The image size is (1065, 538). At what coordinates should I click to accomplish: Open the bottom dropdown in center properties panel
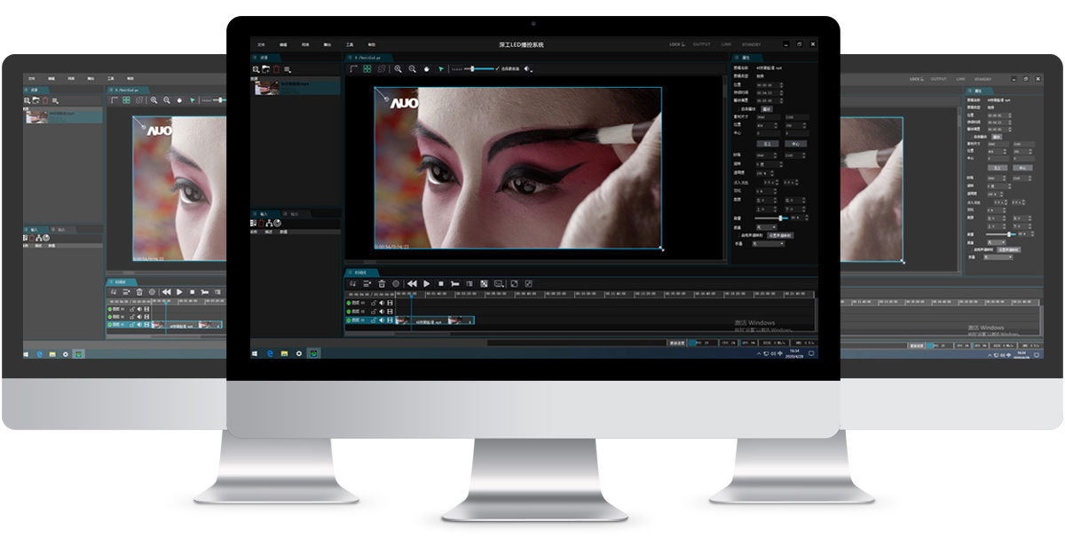click(x=769, y=242)
